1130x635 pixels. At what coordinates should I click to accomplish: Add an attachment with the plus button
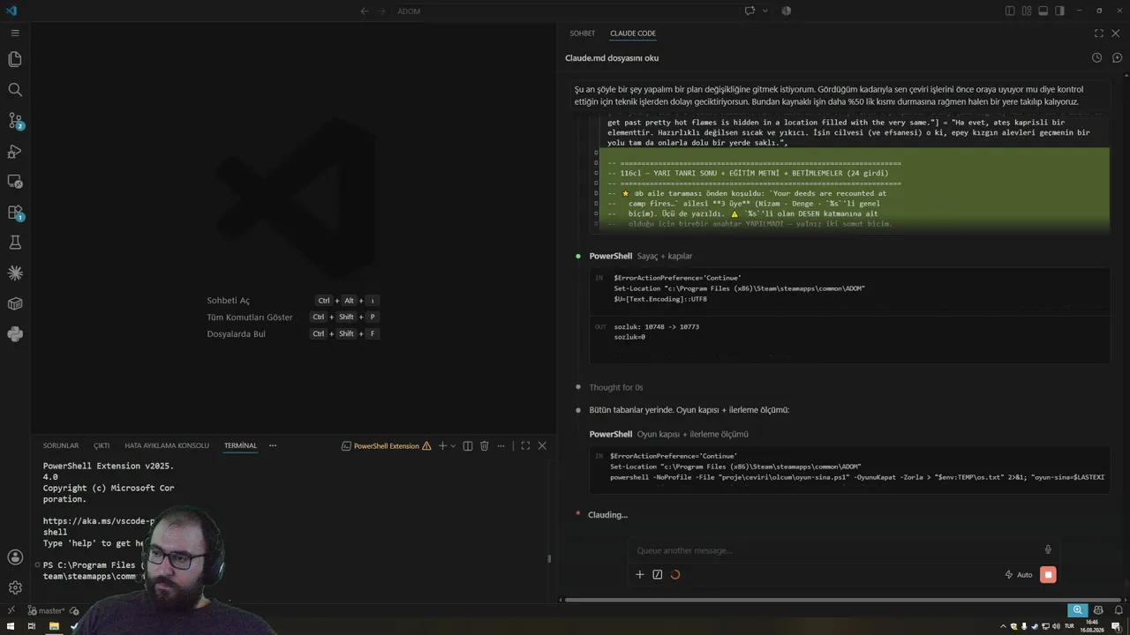[x=640, y=575]
